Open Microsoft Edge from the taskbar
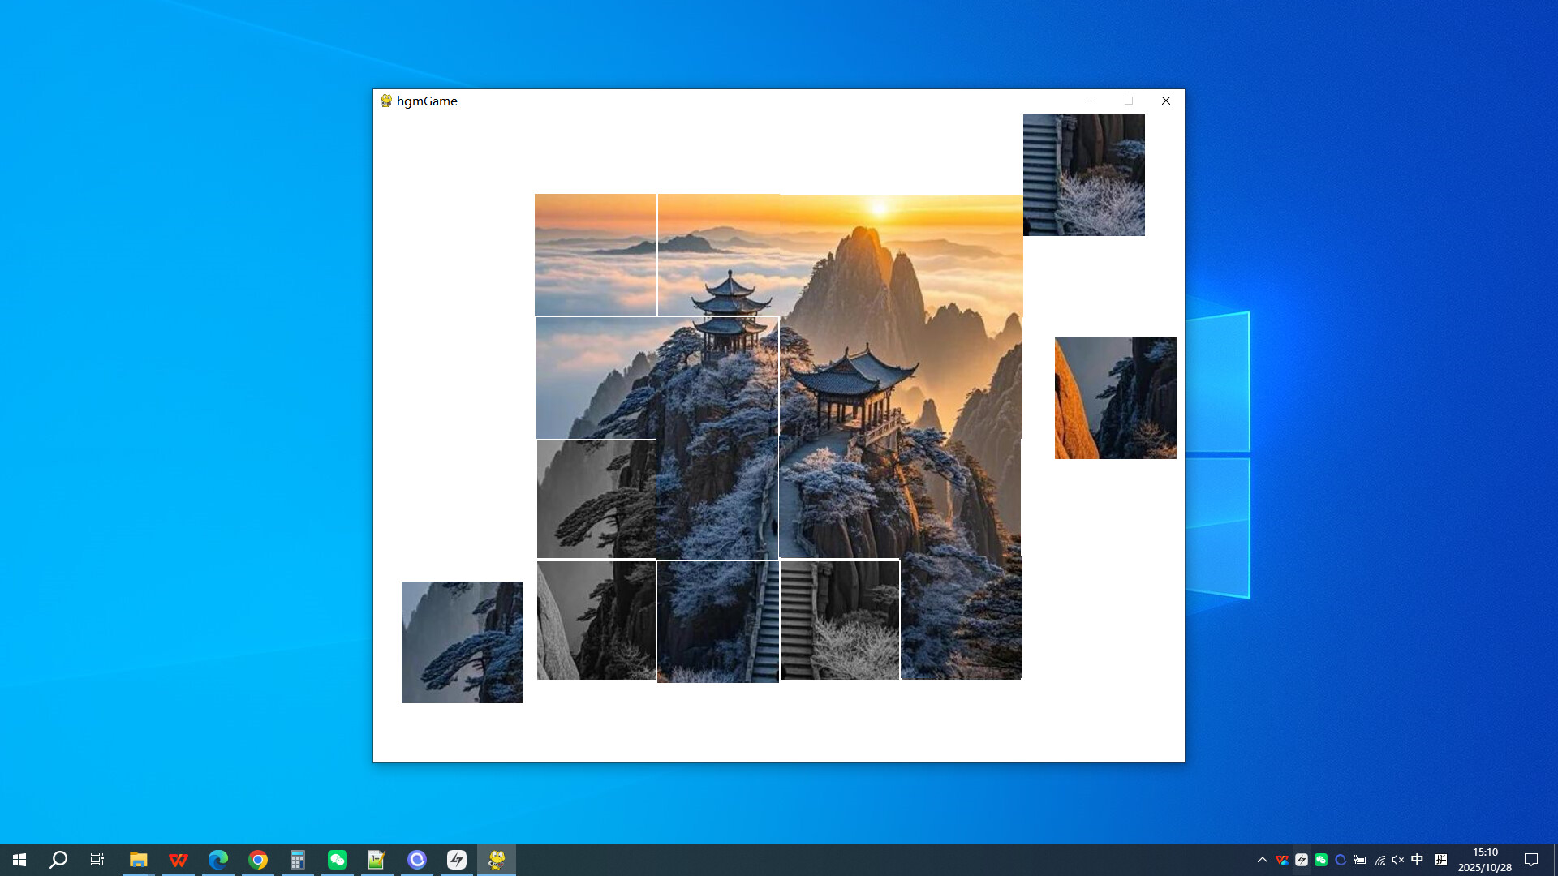 click(217, 859)
